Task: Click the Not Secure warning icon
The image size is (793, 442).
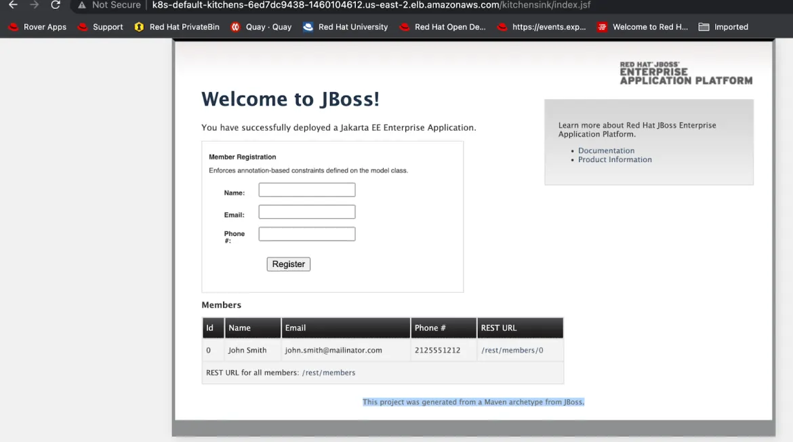Action: (x=82, y=5)
